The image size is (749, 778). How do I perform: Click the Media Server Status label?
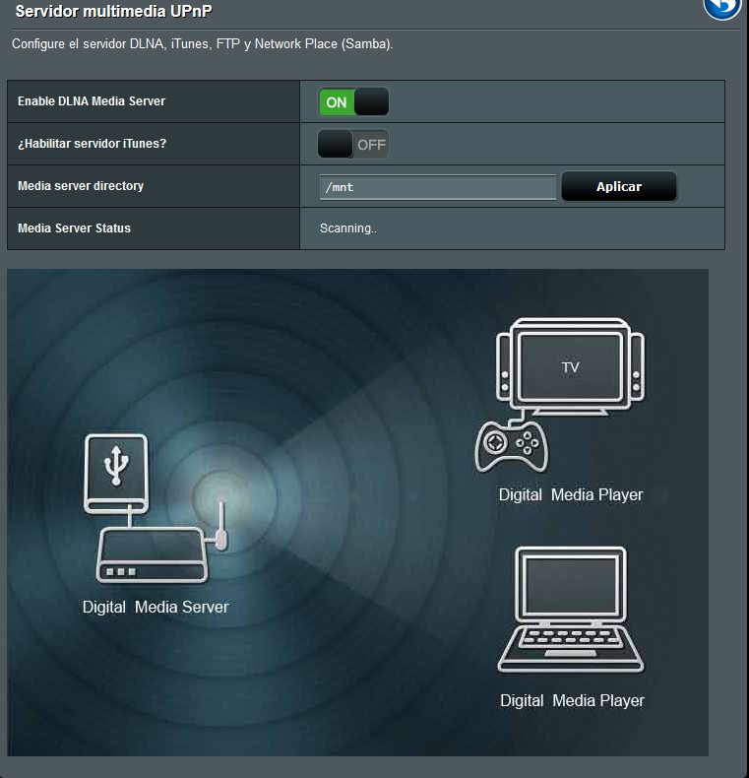coord(75,228)
